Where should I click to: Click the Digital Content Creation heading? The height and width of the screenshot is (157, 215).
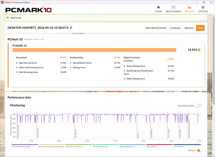pyautogui.click(x=132, y=59)
